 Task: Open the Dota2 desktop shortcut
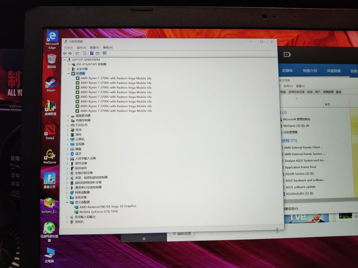[x=50, y=132]
